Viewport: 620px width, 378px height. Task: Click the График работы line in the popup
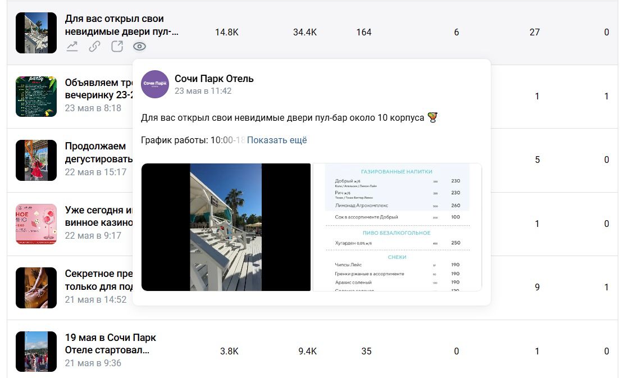point(193,140)
